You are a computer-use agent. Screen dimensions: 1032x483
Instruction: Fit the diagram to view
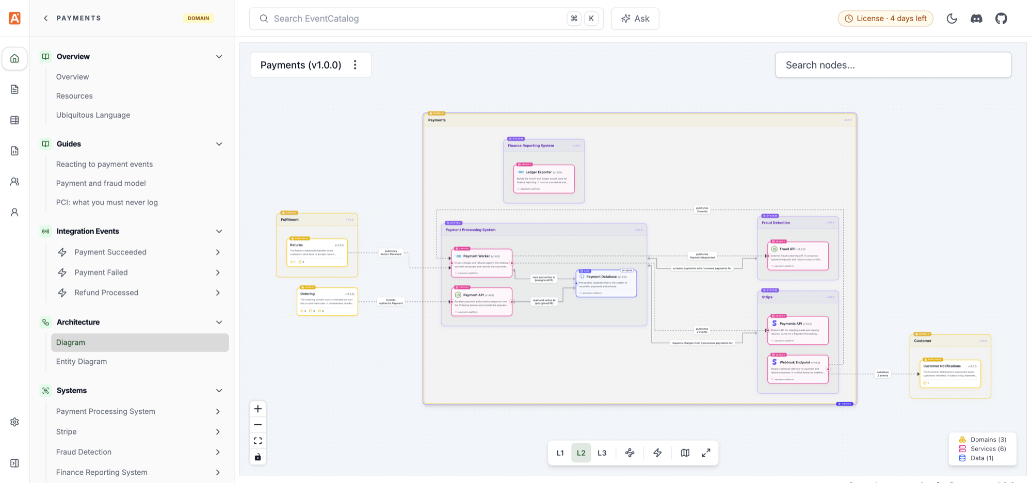click(258, 441)
